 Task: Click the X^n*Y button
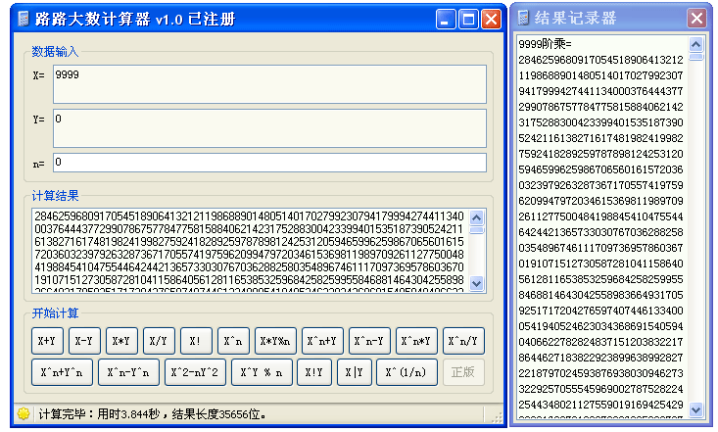point(416,341)
